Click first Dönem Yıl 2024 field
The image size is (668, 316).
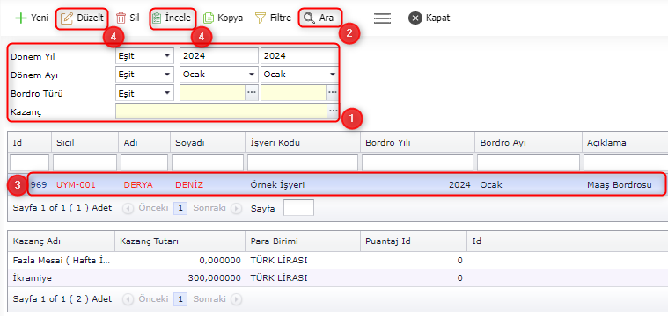219,55
